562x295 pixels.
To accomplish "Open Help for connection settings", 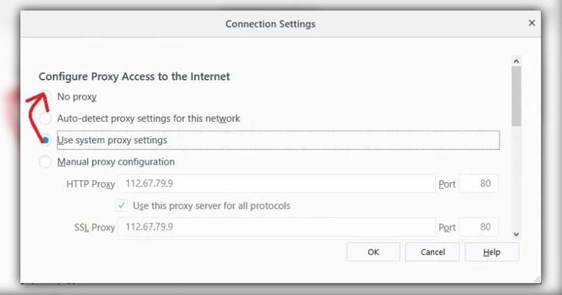I will pos(491,252).
